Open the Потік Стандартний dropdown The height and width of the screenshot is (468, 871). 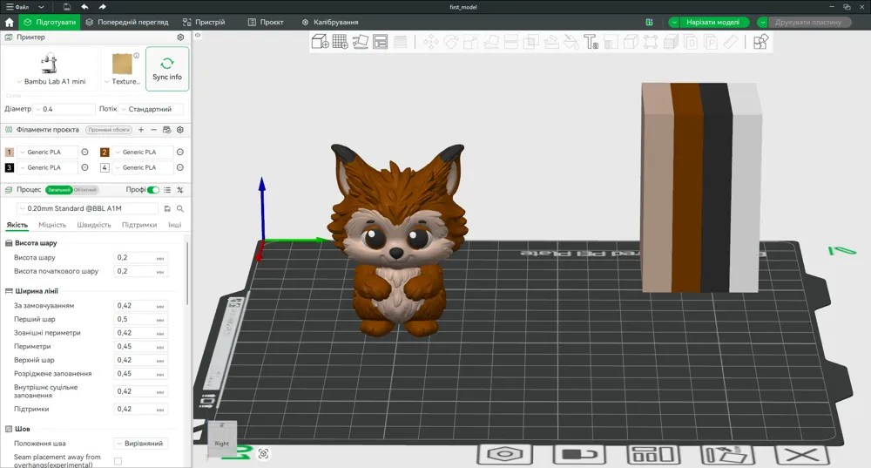pos(152,109)
